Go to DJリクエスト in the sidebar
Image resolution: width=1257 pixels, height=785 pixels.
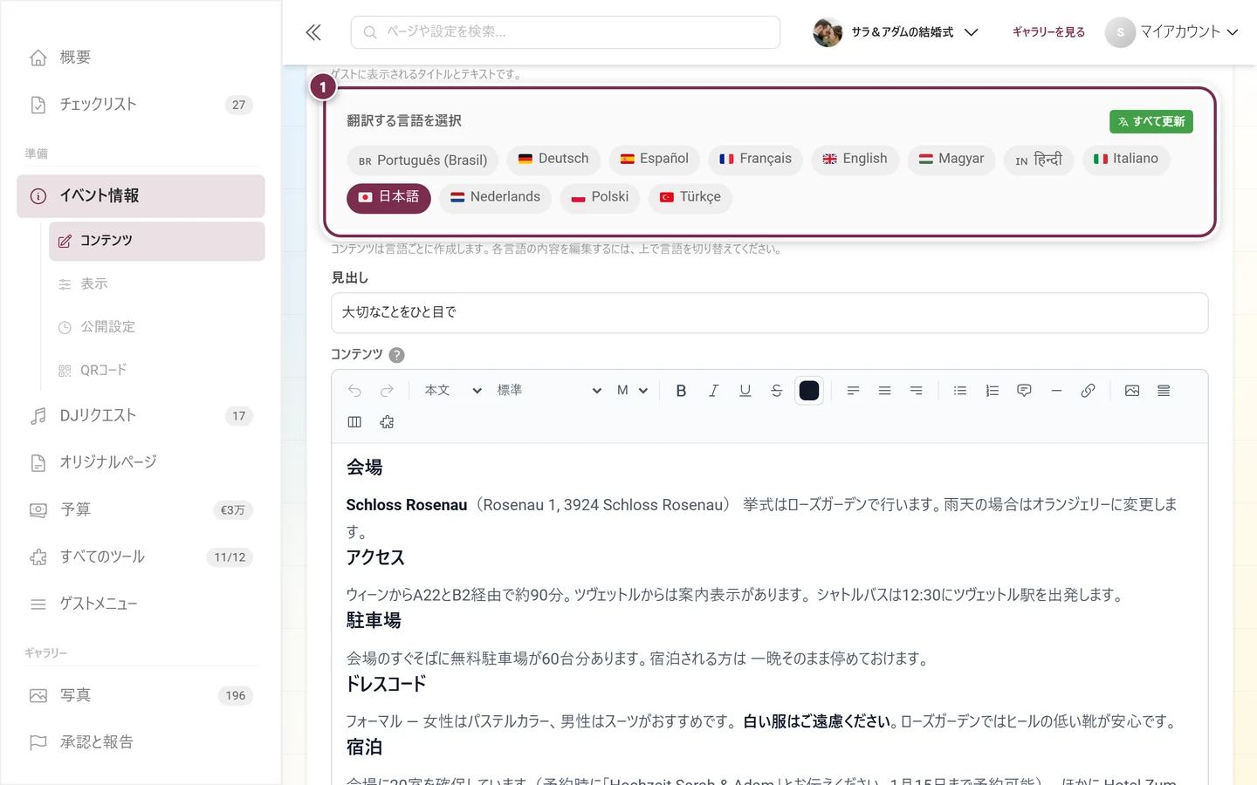click(141, 416)
